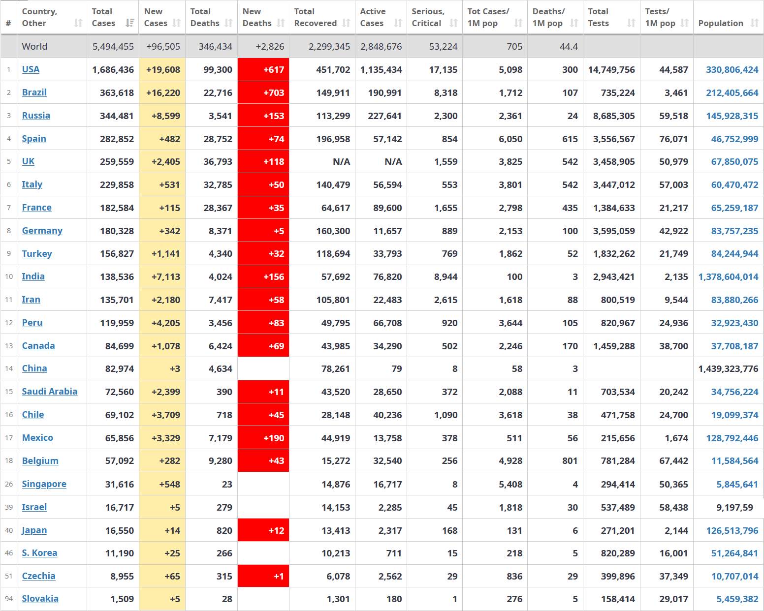Sort by Deaths/1M pop arrow icon
Image resolution: width=764 pixels, height=611 pixels.
point(574,23)
